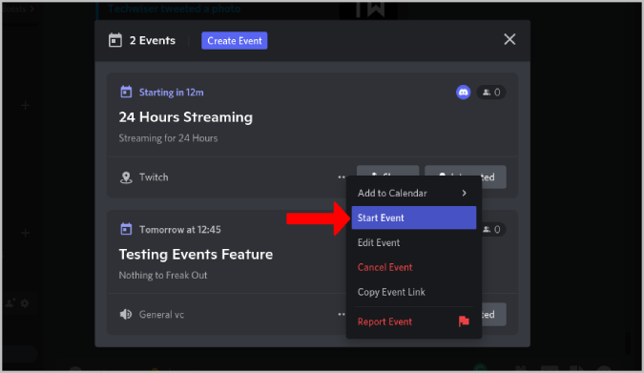The width and height of the screenshot is (644, 373).
Task: Open the 24 Hours Streaming event title
Action: (x=186, y=117)
